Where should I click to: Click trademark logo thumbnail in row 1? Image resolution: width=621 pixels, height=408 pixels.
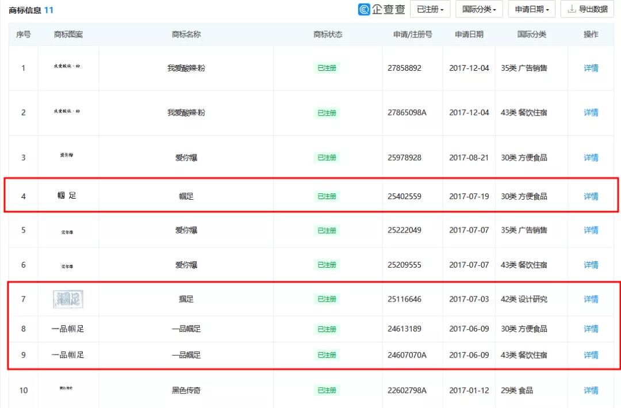click(68, 67)
